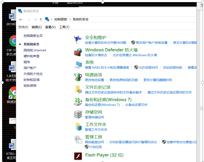Open 硬件和声音 category
This screenshot has width=204, height=162.
[x=31, y=56]
